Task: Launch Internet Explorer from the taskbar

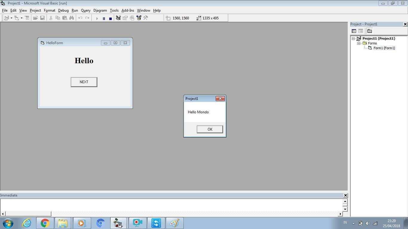Action: click(27, 223)
